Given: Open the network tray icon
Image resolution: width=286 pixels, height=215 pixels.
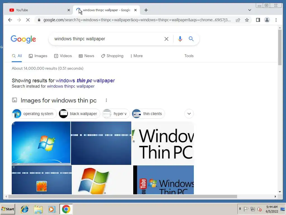Looking at the screenshot, I should tap(252, 209).
